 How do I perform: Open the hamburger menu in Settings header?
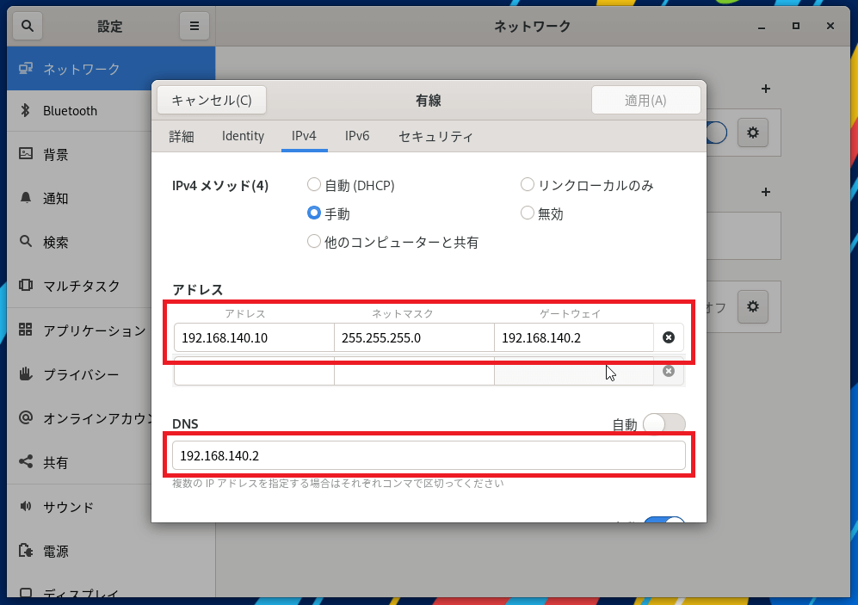[194, 26]
